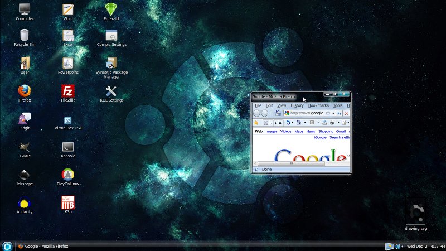Open the dropdown next to printer icon
Viewport: 446px width, 251px height.
[338, 122]
